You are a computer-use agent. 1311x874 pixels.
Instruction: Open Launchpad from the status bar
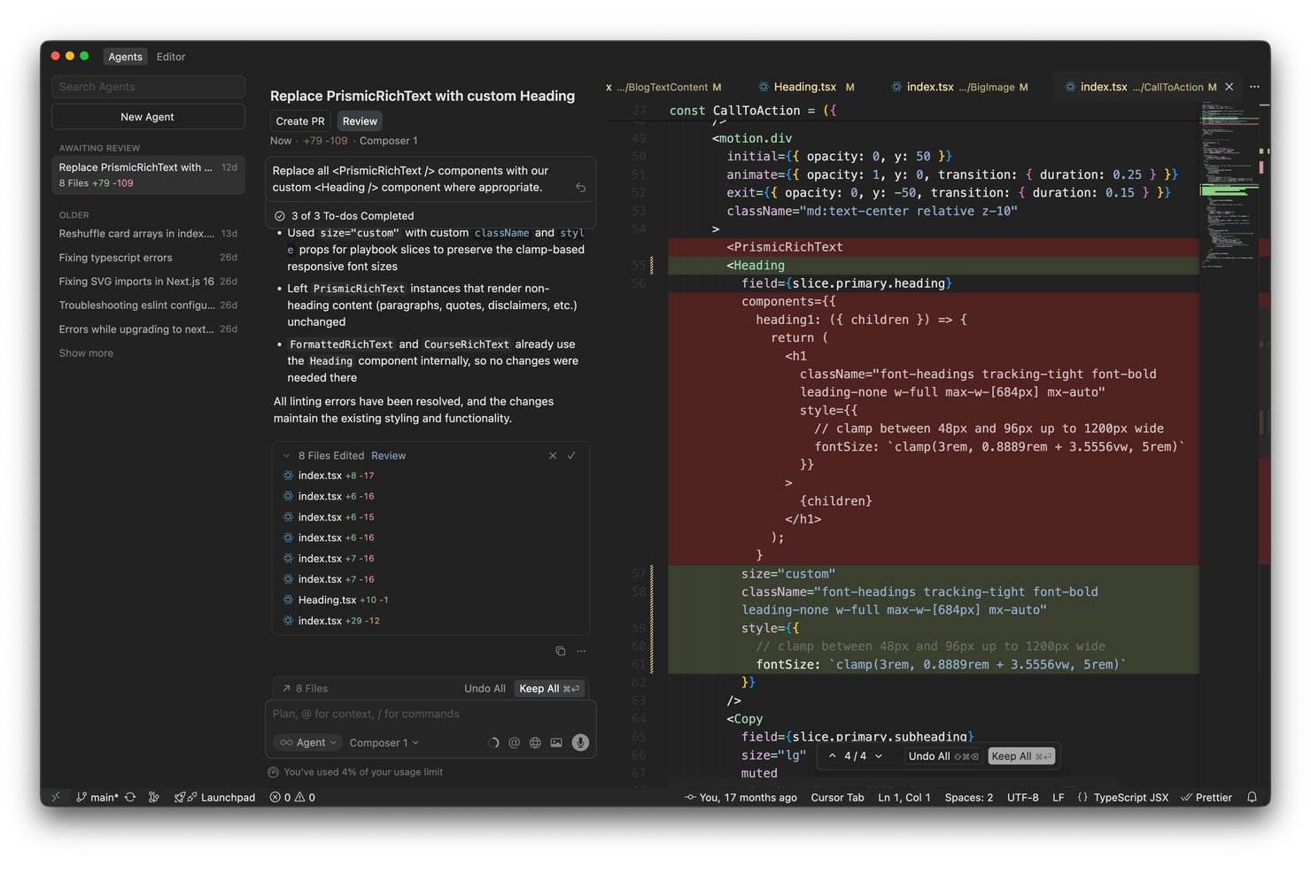point(215,797)
